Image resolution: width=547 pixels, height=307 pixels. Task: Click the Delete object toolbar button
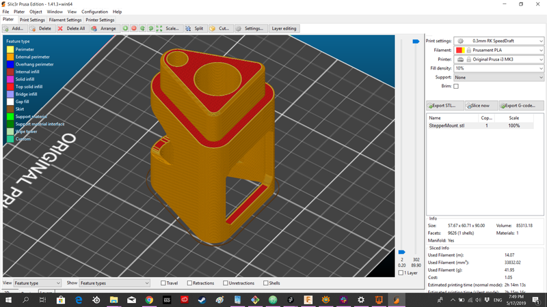pos(41,29)
